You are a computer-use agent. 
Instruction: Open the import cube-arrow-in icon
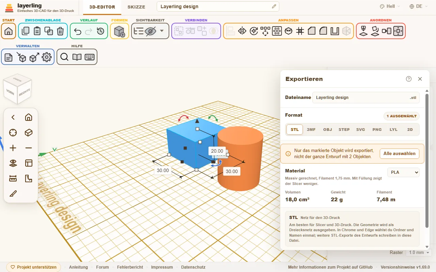[21, 57]
